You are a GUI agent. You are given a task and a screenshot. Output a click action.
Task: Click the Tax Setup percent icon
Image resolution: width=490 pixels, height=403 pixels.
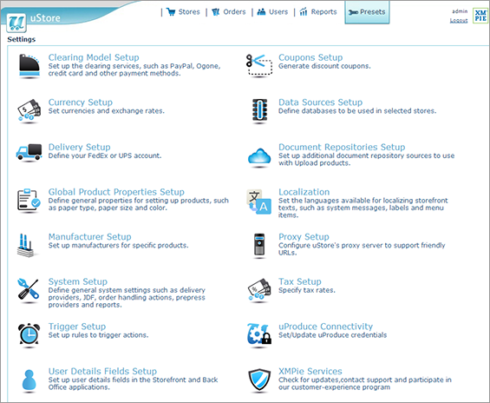click(259, 290)
